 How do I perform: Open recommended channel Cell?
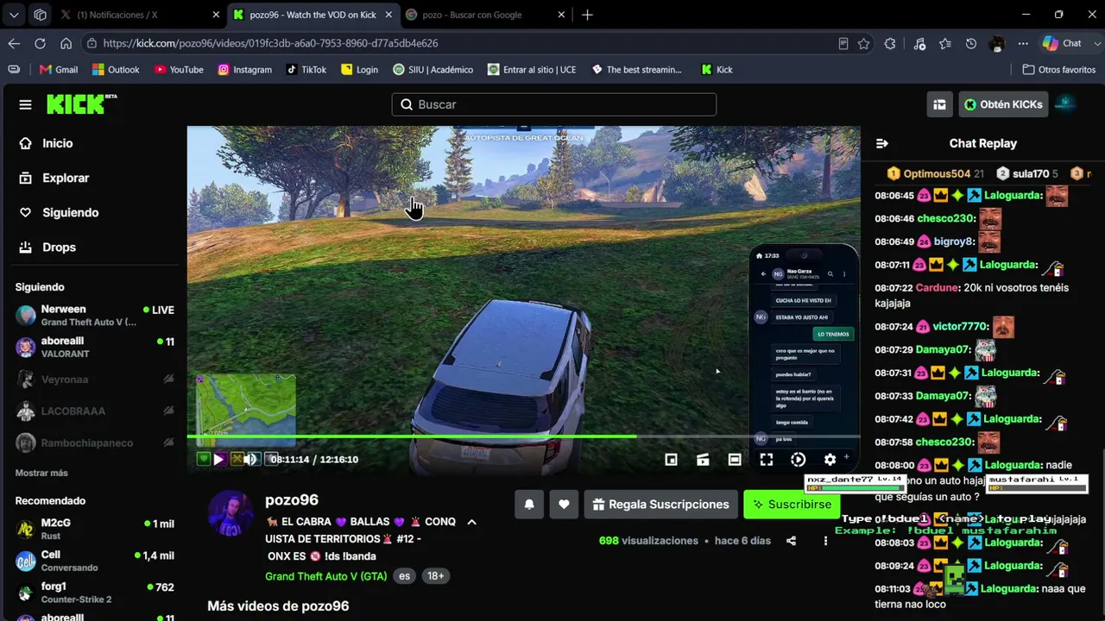(x=95, y=561)
